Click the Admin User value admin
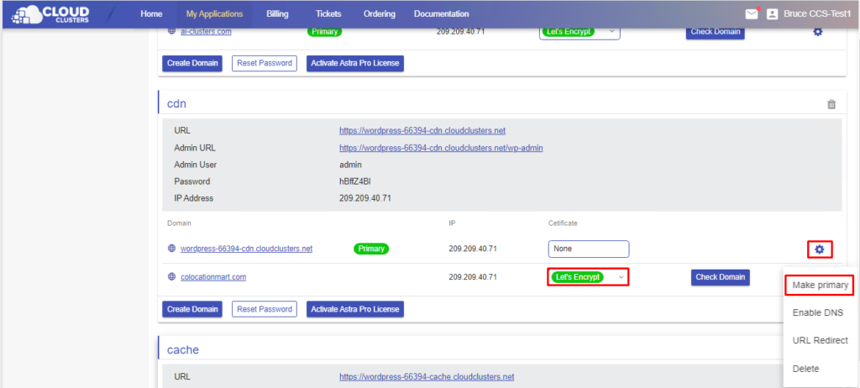Image resolution: width=860 pixels, height=388 pixels. point(350,165)
